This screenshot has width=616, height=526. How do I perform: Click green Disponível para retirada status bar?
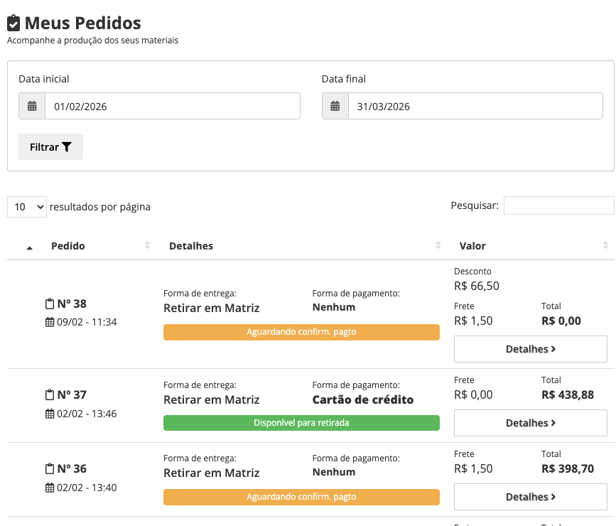coord(301,423)
